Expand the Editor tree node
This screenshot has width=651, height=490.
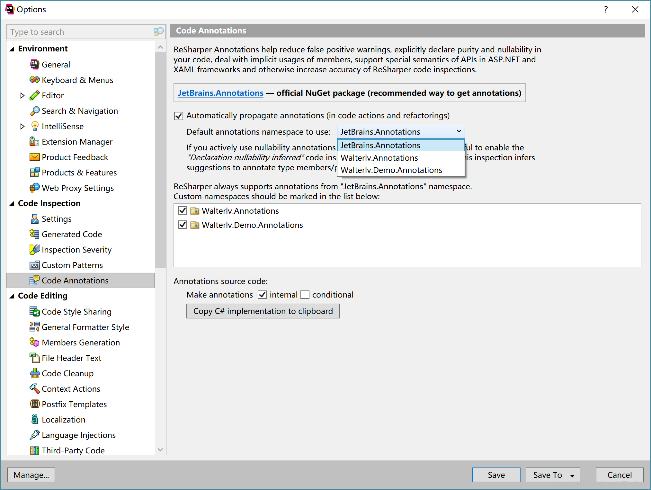[22, 95]
